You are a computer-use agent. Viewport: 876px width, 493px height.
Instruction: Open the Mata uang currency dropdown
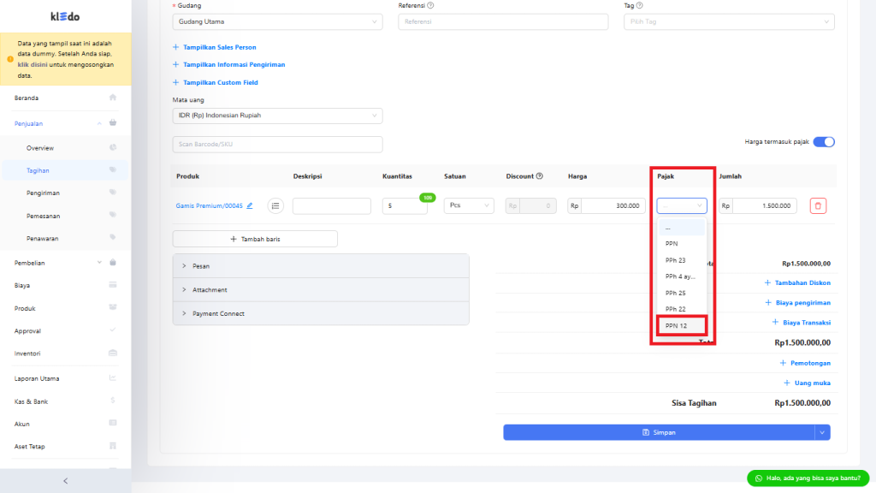(x=278, y=116)
